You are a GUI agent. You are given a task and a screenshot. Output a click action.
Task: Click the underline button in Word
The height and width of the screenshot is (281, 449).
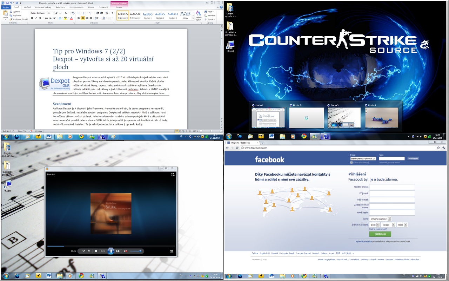pos(40,18)
